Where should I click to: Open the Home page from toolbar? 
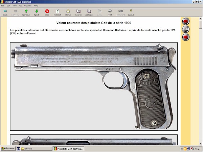pos(68,12)
